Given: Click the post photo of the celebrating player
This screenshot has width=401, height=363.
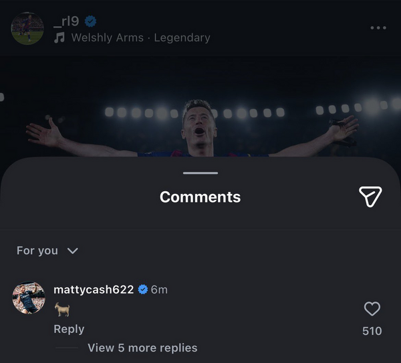Looking at the screenshot, I should 200,120.
